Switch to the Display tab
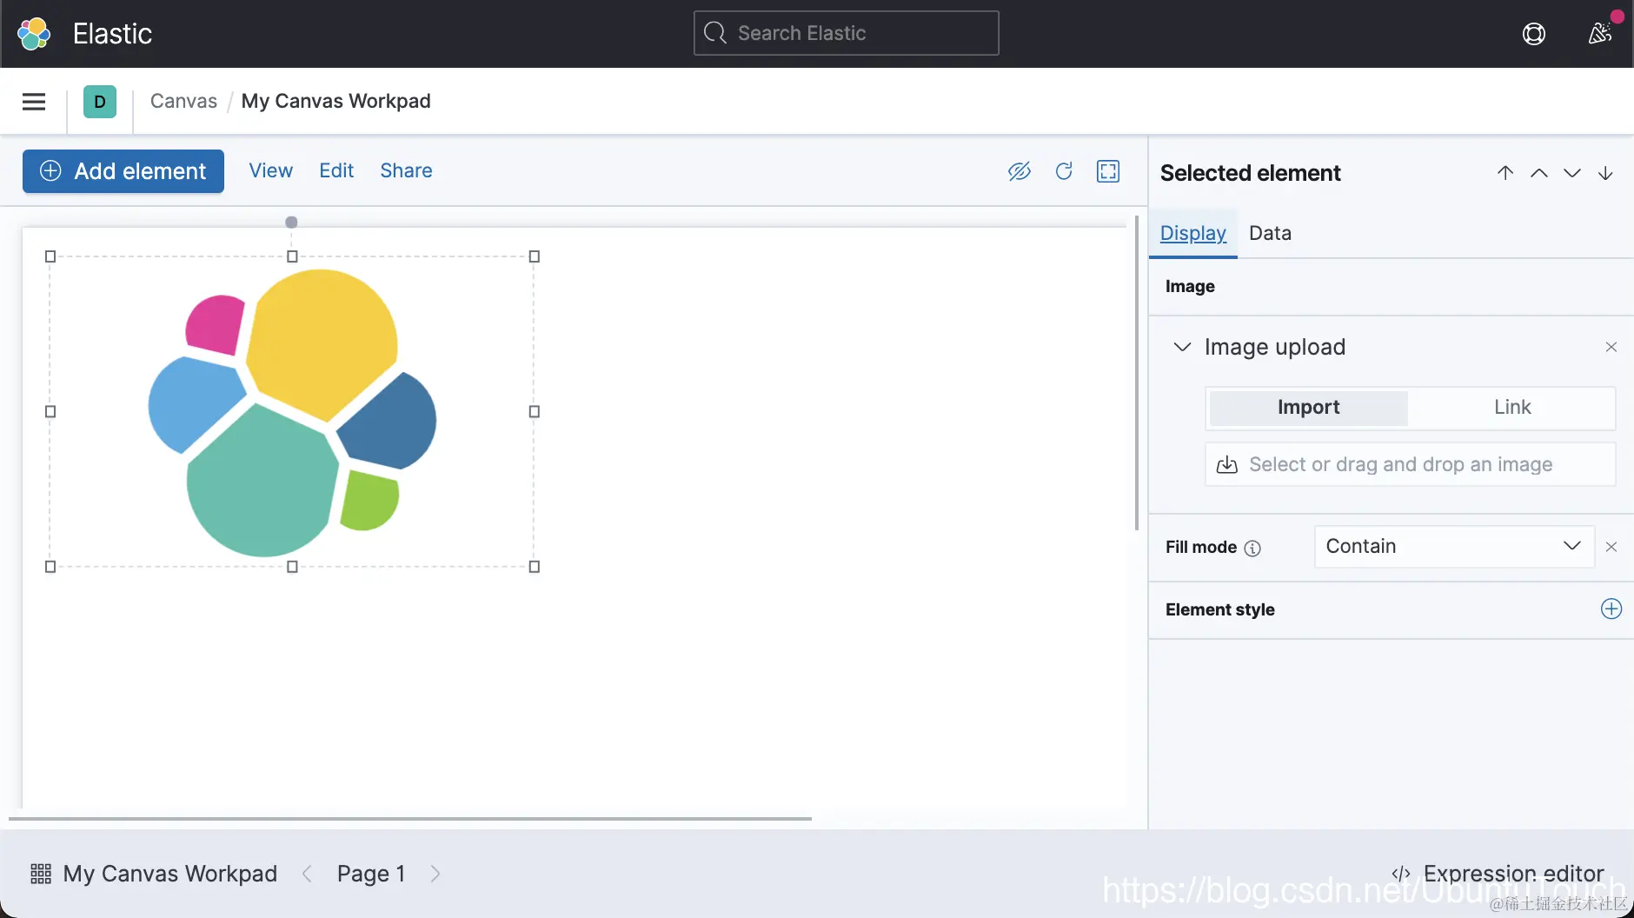The height and width of the screenshot is (918, 1634). point(1193,234)
